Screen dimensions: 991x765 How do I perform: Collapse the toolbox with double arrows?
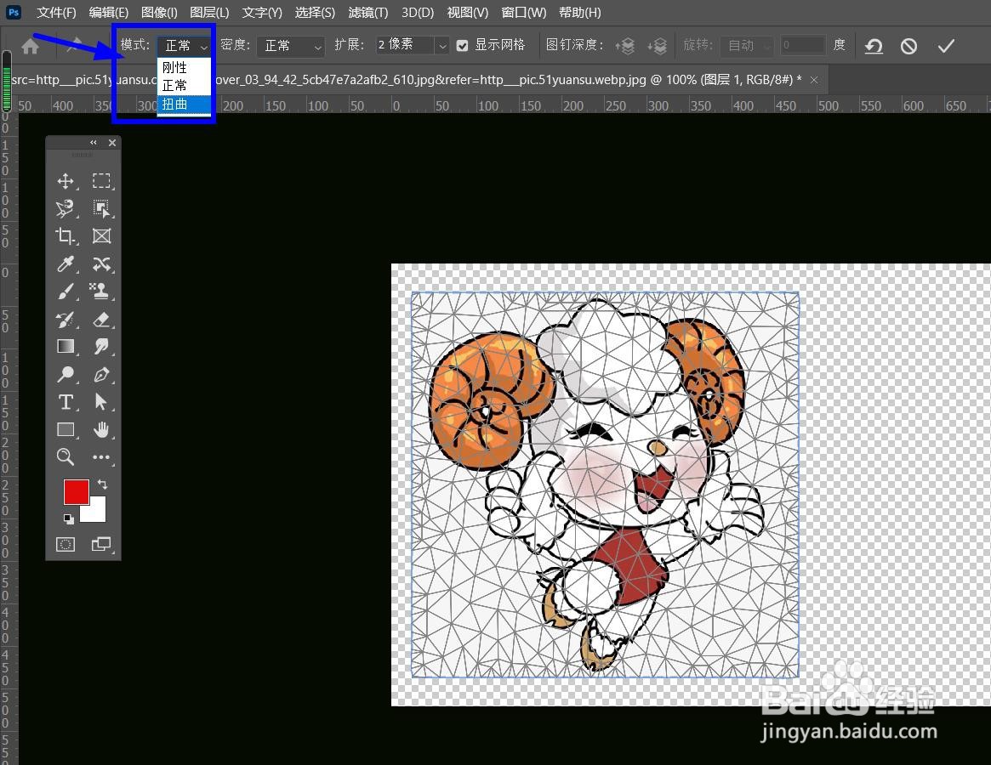94,143
